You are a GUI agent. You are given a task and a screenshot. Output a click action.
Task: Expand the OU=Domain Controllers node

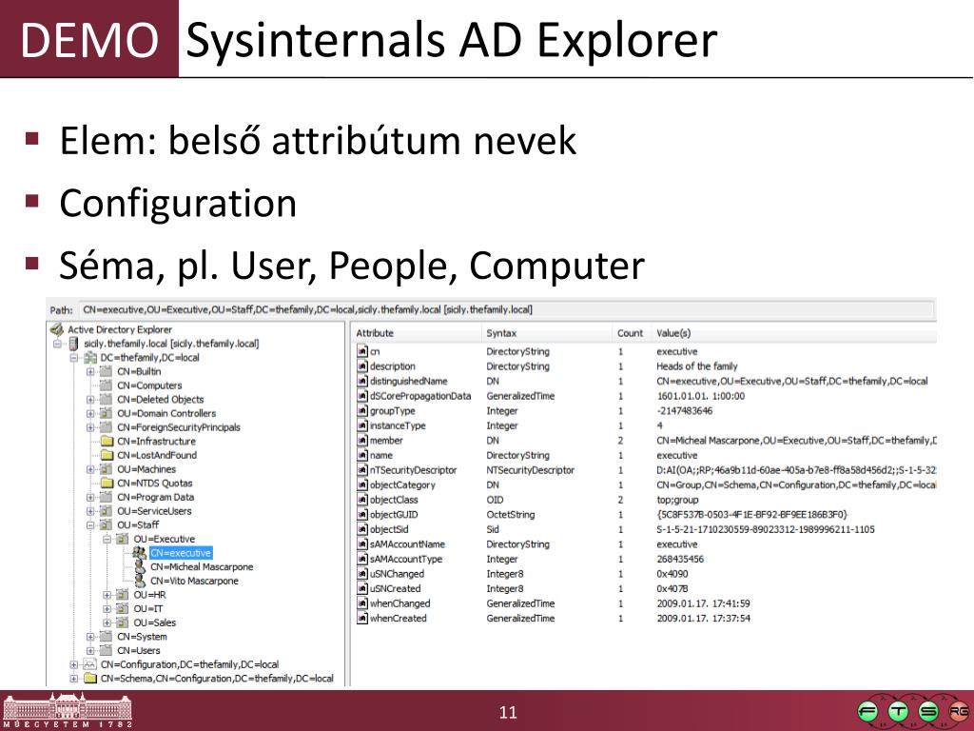pyautogui.click(x=90, y=413)
